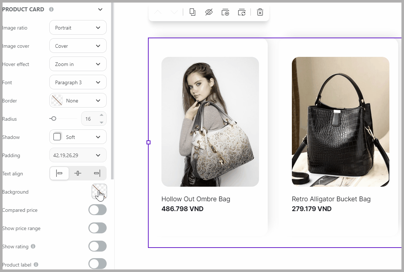Toggle the Show rating switch
Image resolution: width=404 pixels, height=272 pixels.
click(x=98, y=246)
